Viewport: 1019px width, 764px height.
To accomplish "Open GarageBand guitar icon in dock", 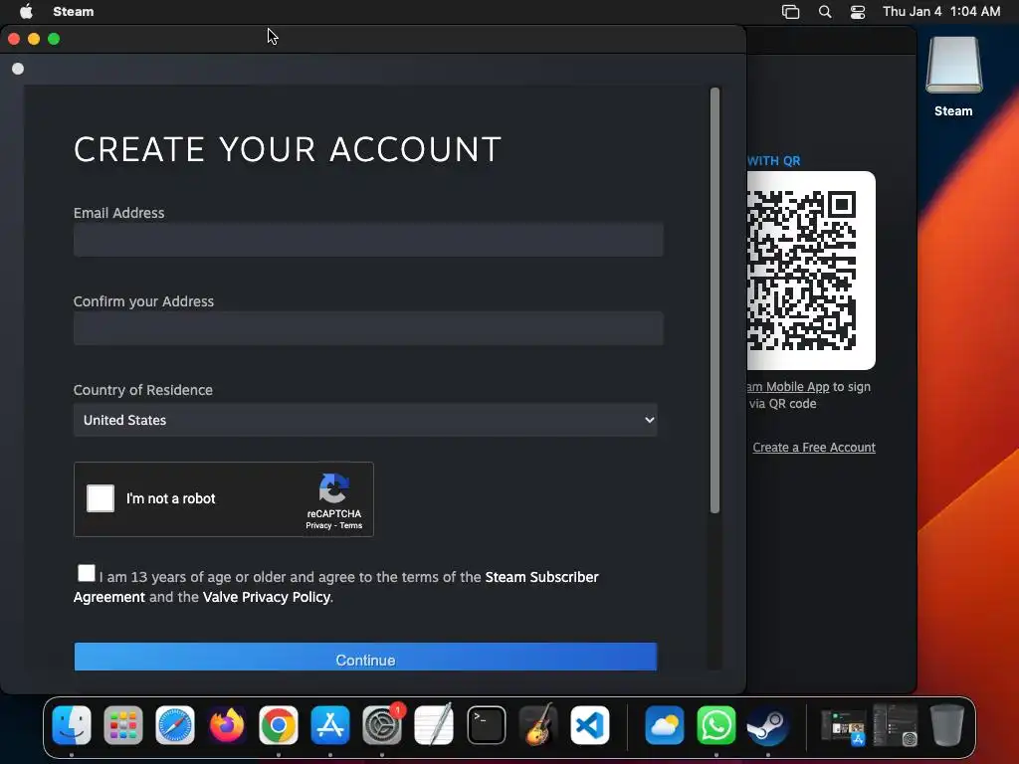I will click(x=538, y=725).
